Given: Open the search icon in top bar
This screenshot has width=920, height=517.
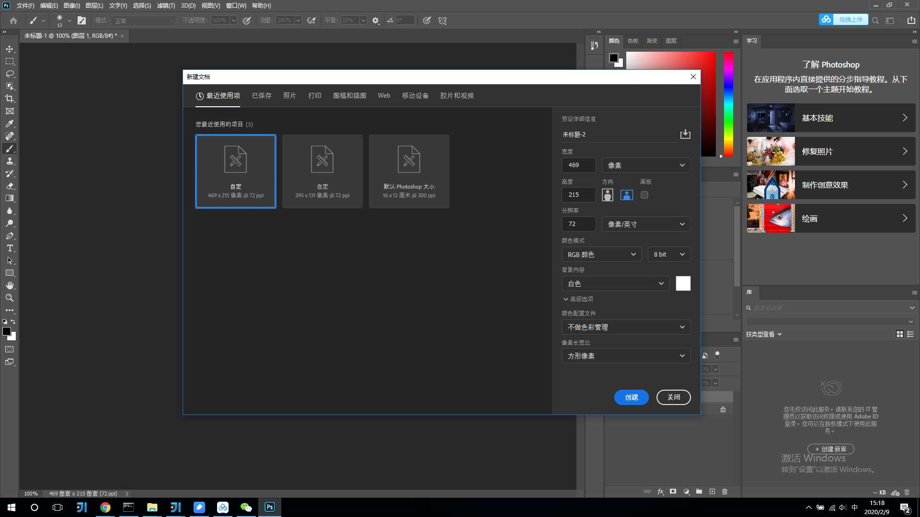Looking at the screenshot, I should (875, 21).
